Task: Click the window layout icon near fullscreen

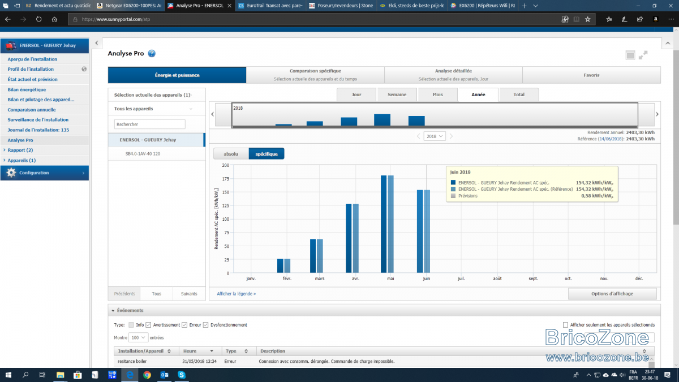Action: coord(630,55)
